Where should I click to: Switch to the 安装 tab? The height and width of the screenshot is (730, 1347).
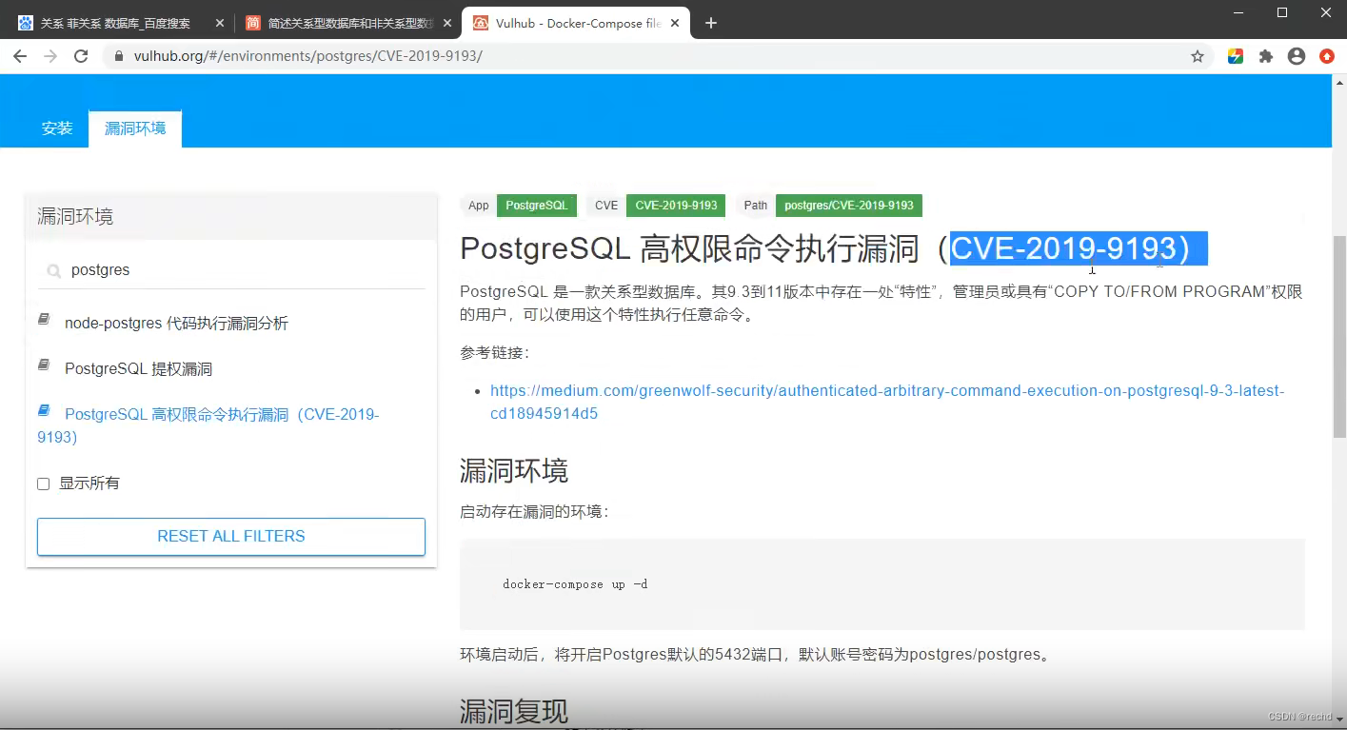pyautogui.click(x=56, y=128)
